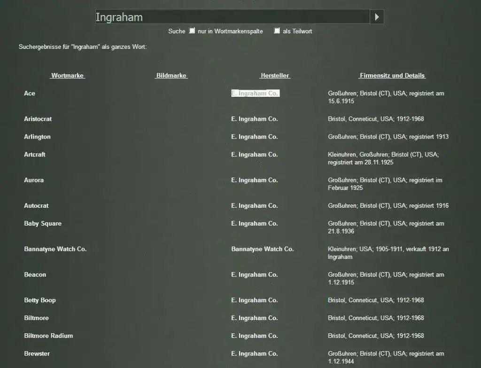Image resolution: width=481 pixels, height=368 pixels.
Task: Sort by Hersteller column header
Action: (x=275, y=76)
